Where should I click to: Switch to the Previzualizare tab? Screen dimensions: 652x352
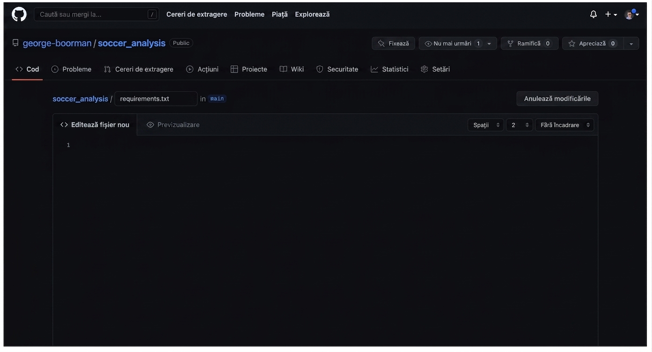pyautogui.click(x=173, y=125)
